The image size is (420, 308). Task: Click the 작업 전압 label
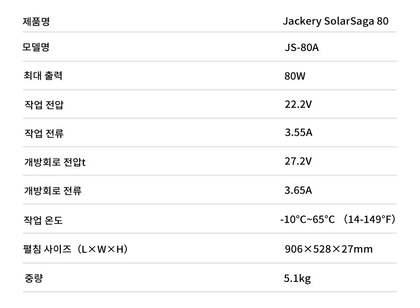[x=44, y=105]
